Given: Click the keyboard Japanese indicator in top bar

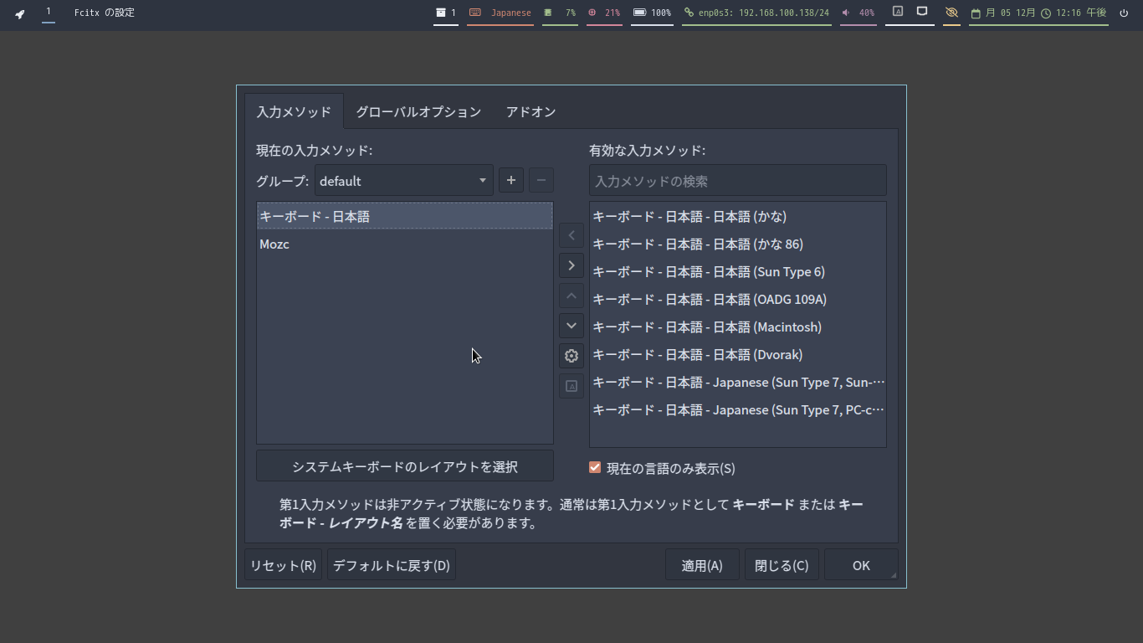Looking at the screenshot, I should [500, 13].
